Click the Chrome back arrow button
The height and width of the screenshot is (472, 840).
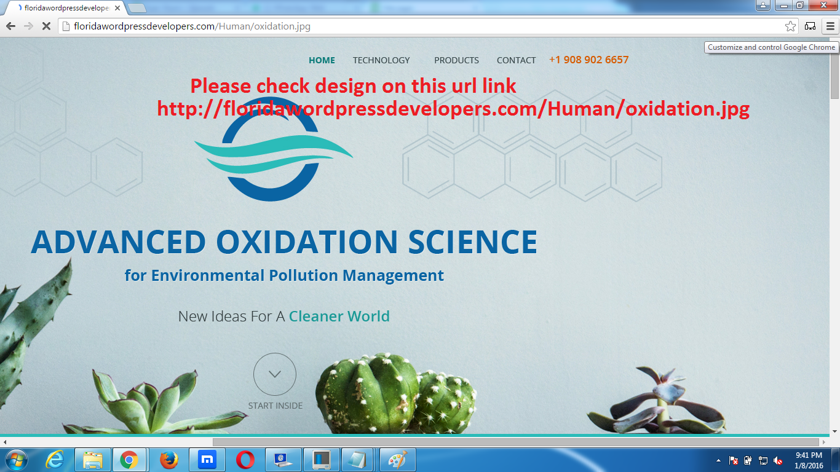(x=10, y=26)
